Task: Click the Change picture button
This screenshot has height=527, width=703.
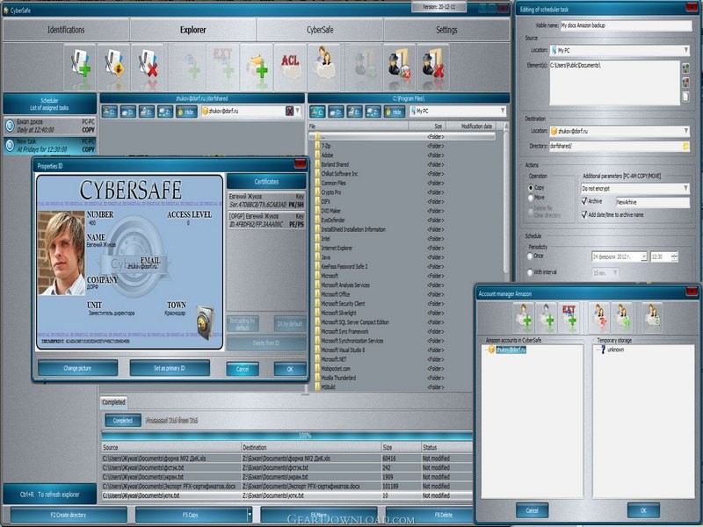Action: [x=77, y=368]
